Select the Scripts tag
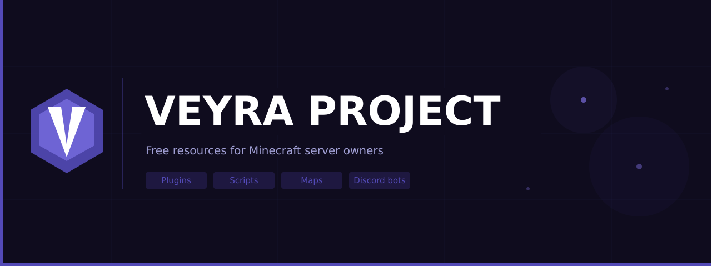The image size is (717, 272). (244, 180)
